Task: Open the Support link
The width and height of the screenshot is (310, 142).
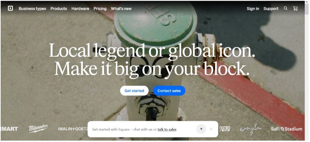Action: [271, 9]
